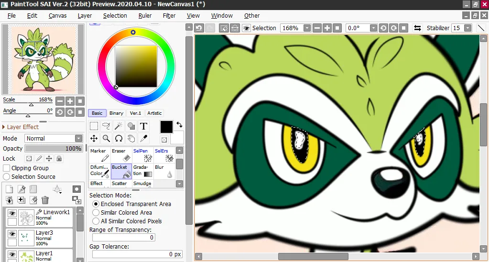Screen dimensions: 489x262
Task: Open the Canvas menu
Action: pos(57,16)
